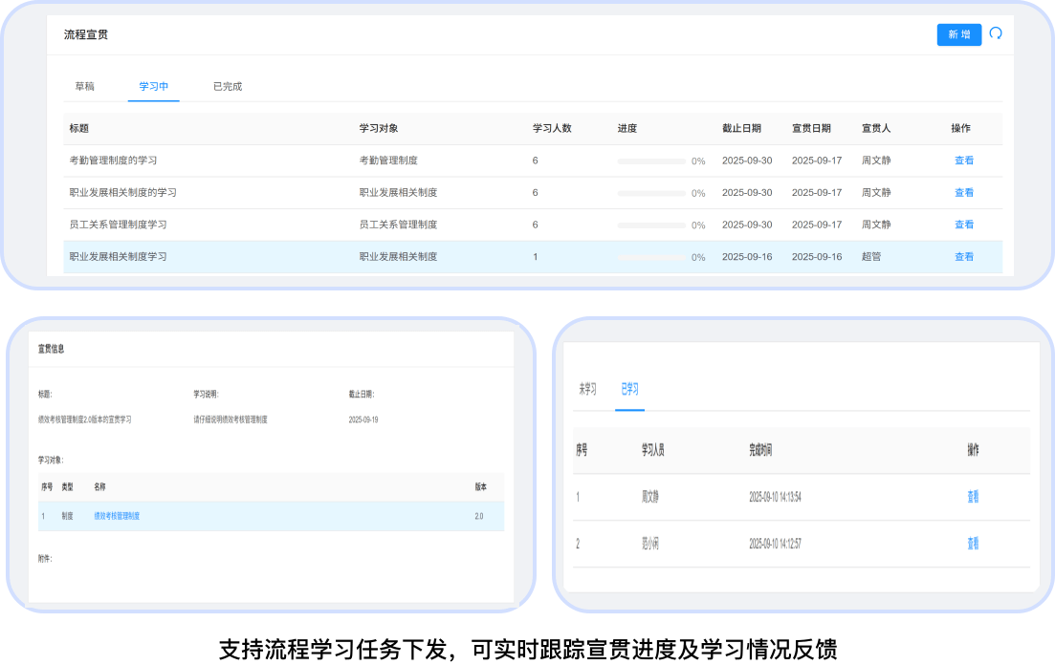Click 查看 for the second learner row
This screenshot has width=1055, height=665.
coord(973,544)
